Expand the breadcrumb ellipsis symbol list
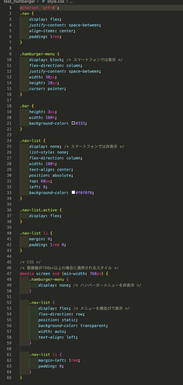The width and height of the screenshot is (183, 385). tap(71, 2)
